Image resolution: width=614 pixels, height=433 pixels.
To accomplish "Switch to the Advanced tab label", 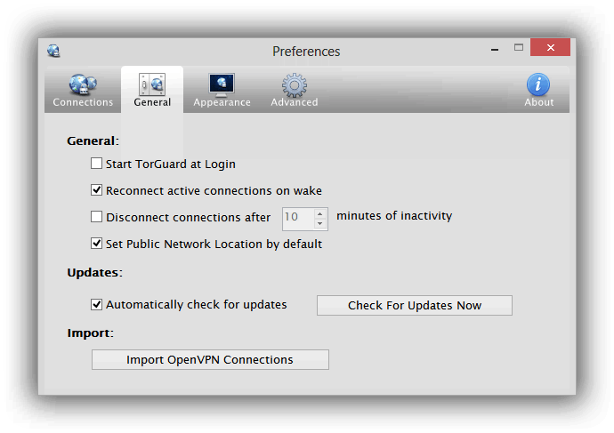I will coord(294,102).
